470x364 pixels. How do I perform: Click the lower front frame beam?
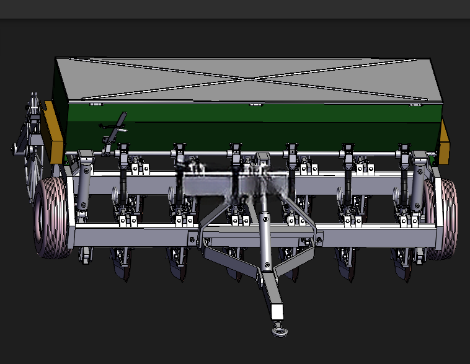point(254,236)
